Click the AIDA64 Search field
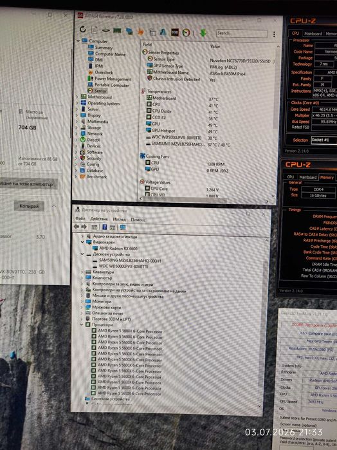The width and height of the screenshot is (337, 450). click(x=241, y=33)
